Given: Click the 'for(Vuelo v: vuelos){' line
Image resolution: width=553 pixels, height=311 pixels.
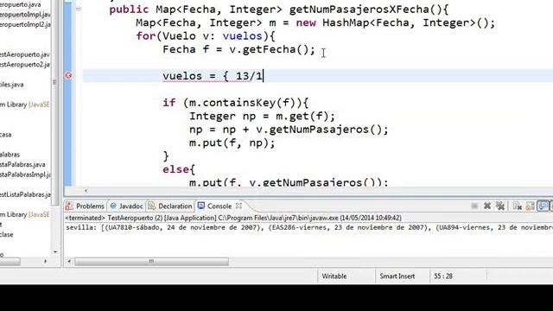Looking at the screenshot, I should pos(206,36).
